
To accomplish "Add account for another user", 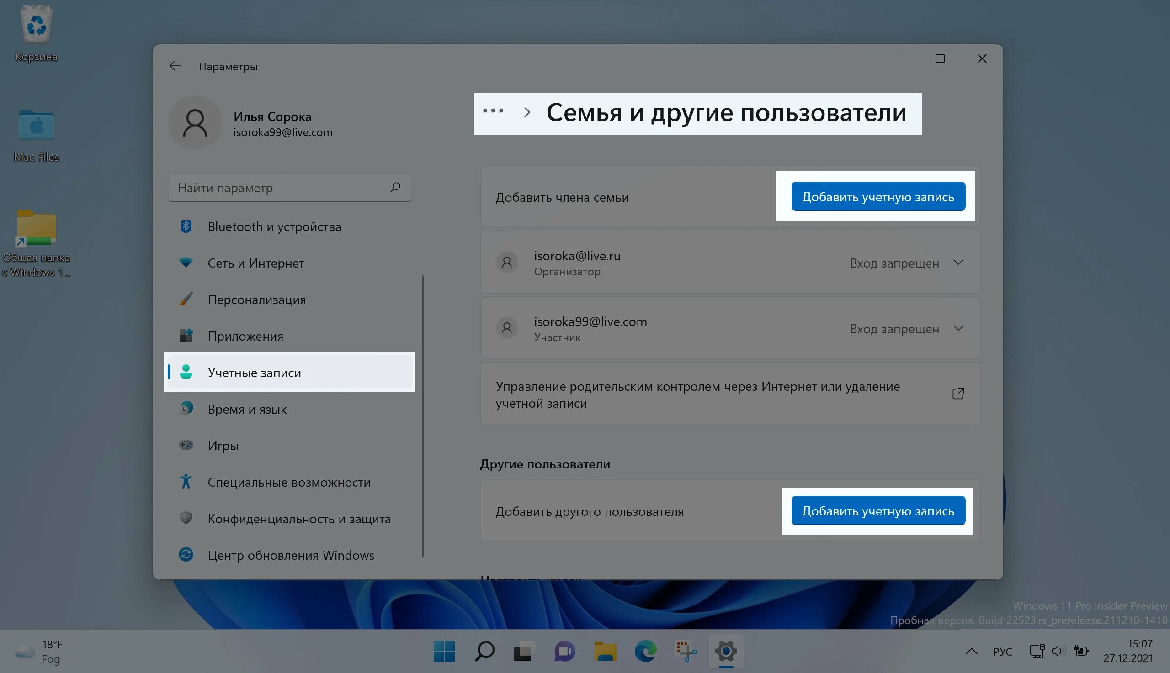I will tap(878, 511).
